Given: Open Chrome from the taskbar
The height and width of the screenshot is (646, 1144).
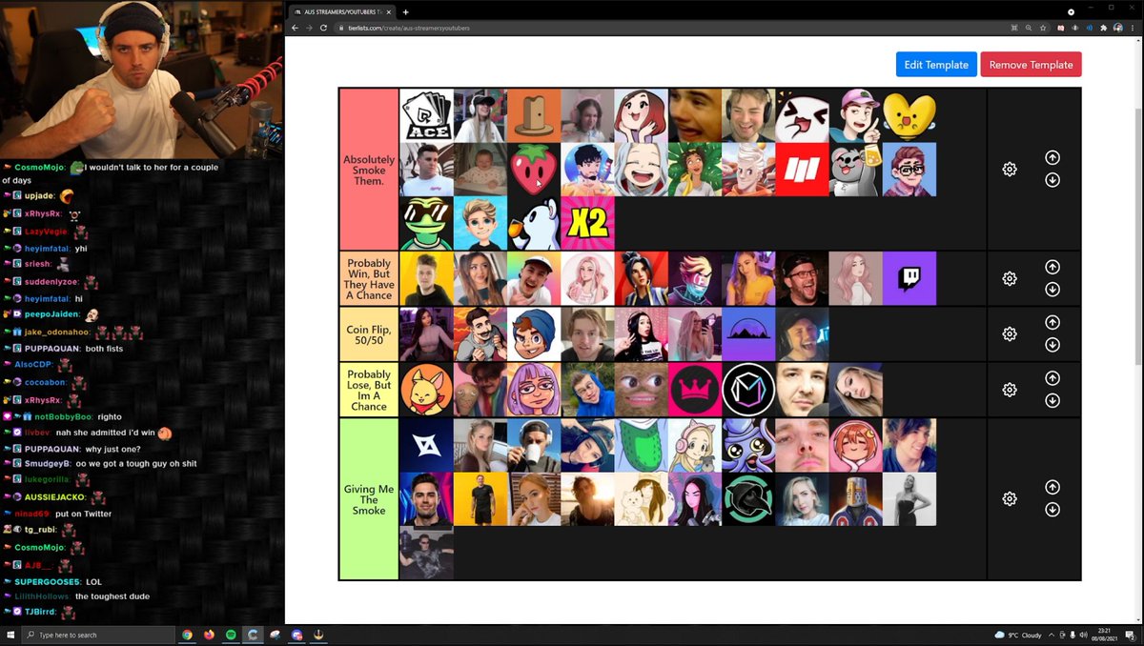Looking at the screenshot, I should 187,635.
